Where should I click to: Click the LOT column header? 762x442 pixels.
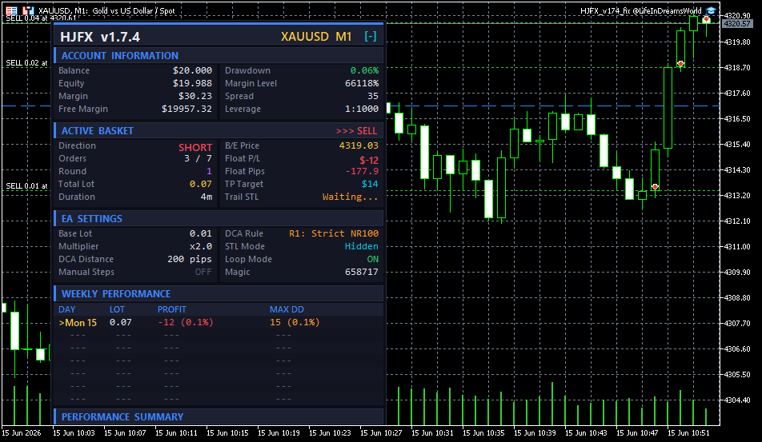pyautogui.click(x=117, y=309)
